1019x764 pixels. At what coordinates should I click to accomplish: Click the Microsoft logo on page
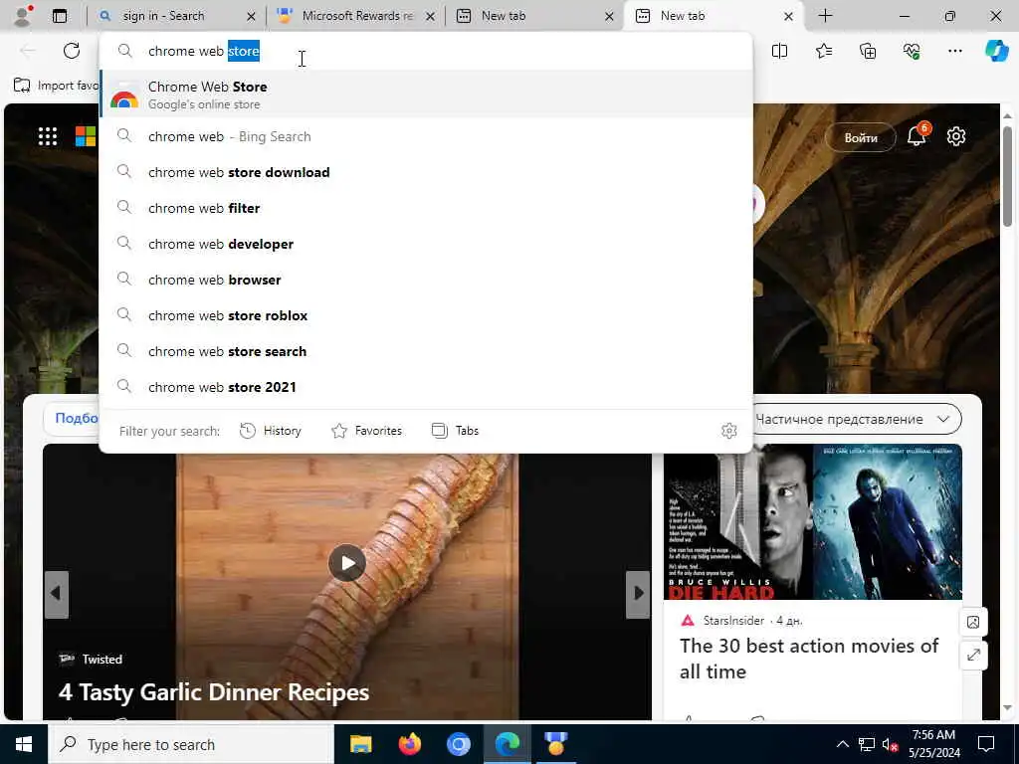click(86, 136)
